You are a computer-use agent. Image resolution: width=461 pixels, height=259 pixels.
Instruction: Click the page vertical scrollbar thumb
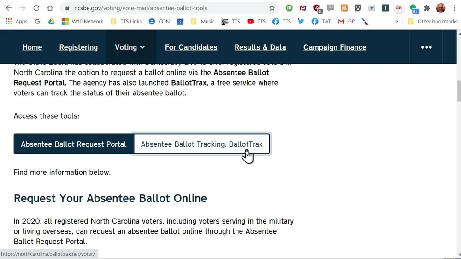(x=459, y=91)
